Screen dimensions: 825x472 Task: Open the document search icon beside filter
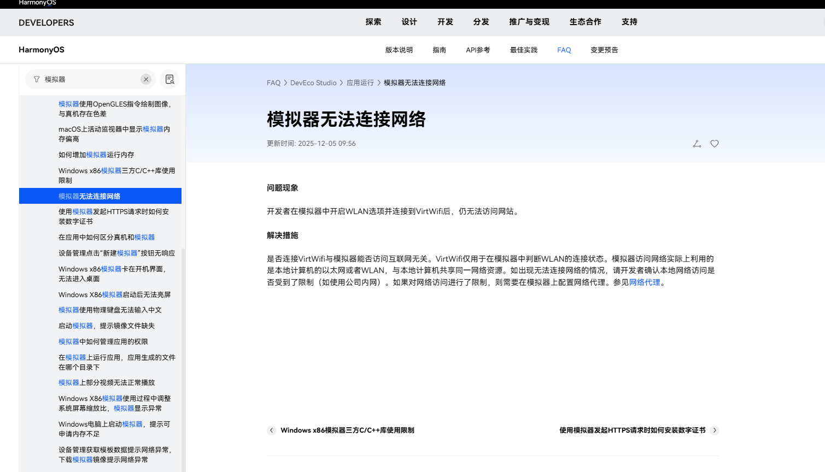tap(169, 79)
